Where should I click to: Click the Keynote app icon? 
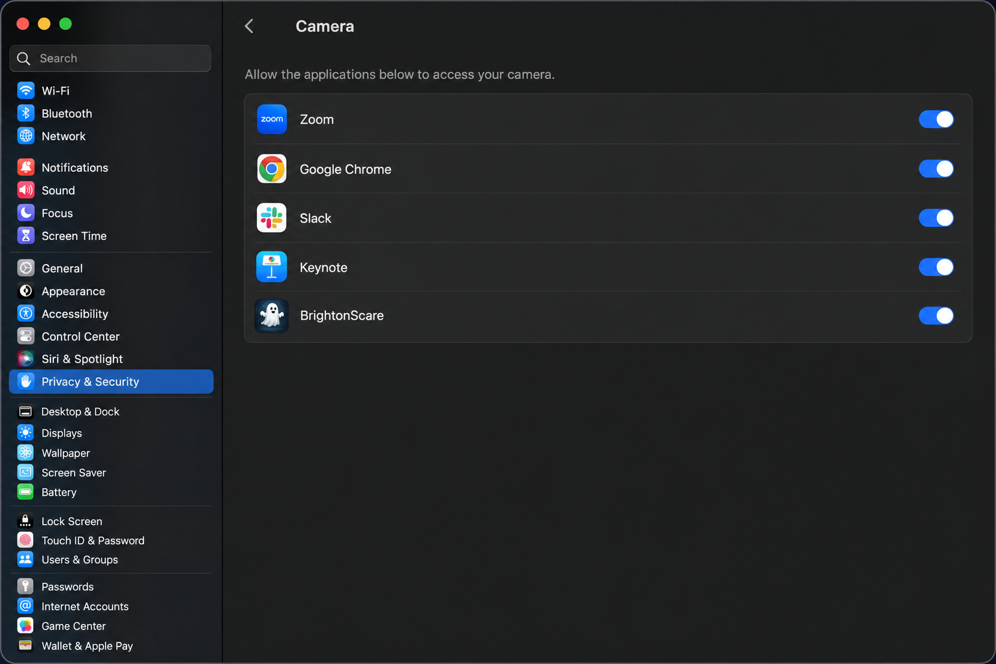[272, 267]
